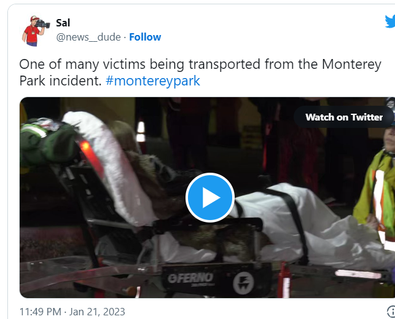Open the Sal display name profile

[x=63, y=23]
